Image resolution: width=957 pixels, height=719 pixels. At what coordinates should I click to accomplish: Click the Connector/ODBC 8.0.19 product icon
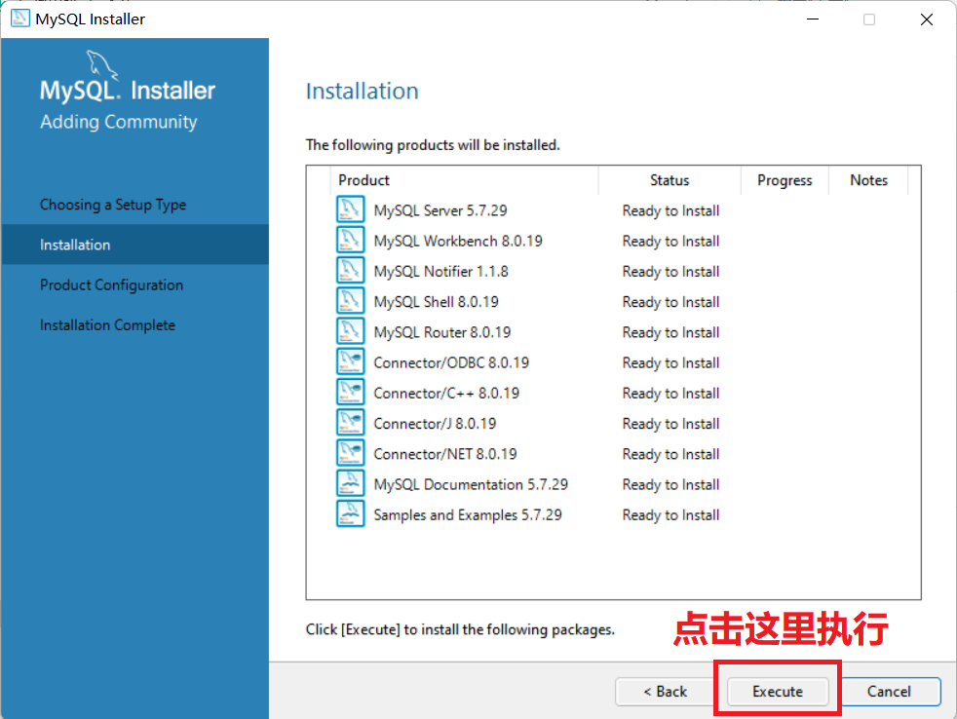click(x=350, y=362)
